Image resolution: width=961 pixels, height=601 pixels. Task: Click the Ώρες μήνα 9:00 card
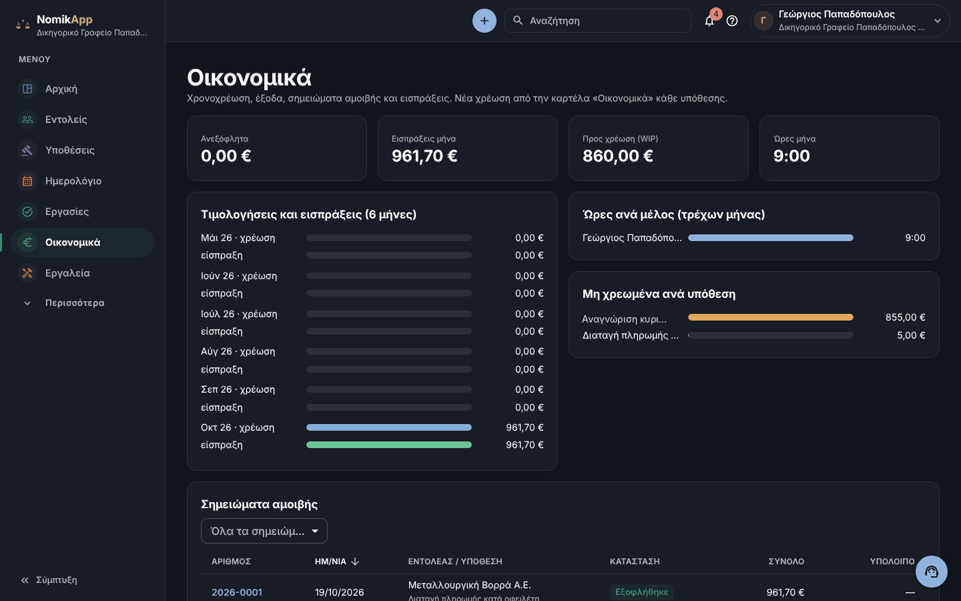[850, 148]
